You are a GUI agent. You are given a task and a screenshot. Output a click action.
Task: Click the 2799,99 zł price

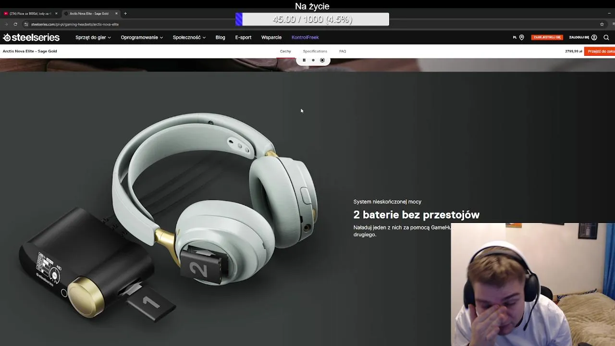(x=574, y=51)
